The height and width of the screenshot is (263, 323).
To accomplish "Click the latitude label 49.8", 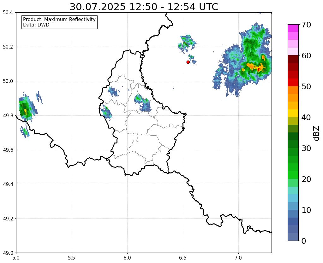I will click(8, 116).
